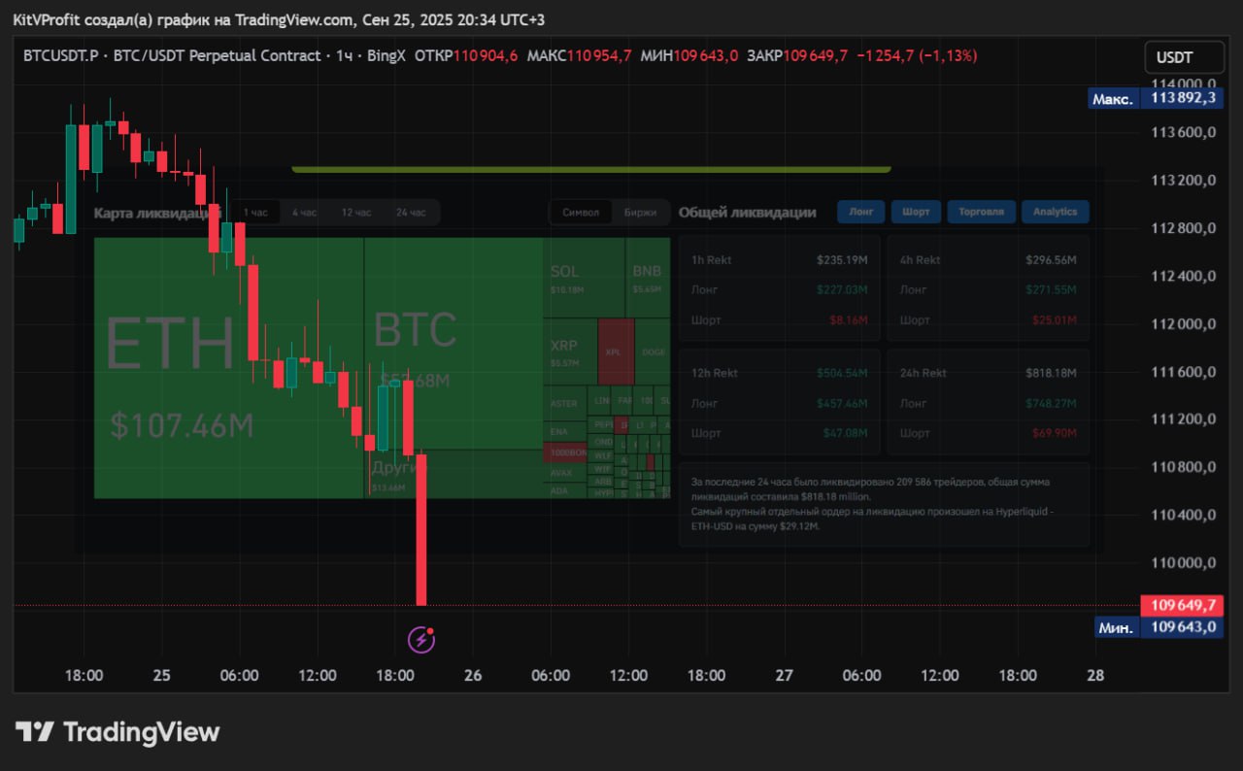Screen dimensions: 1243x771
Task: Switch liquidation map to 4 час
Action: tap(305, 213)
